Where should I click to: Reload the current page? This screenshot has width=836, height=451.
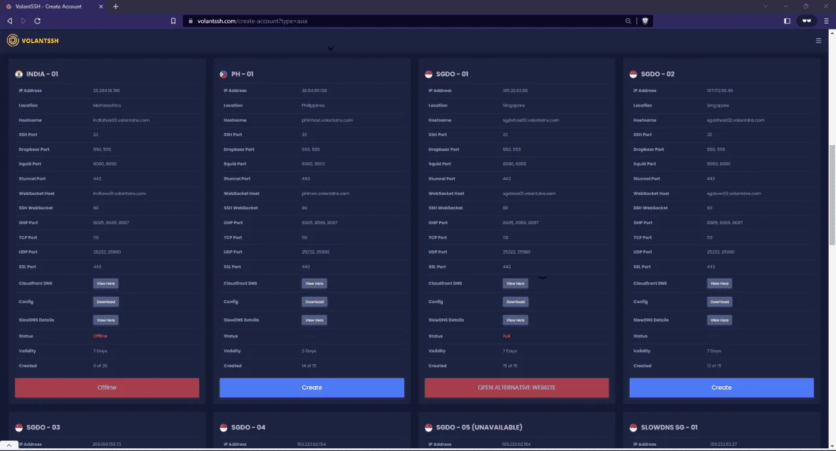[37, 21]
